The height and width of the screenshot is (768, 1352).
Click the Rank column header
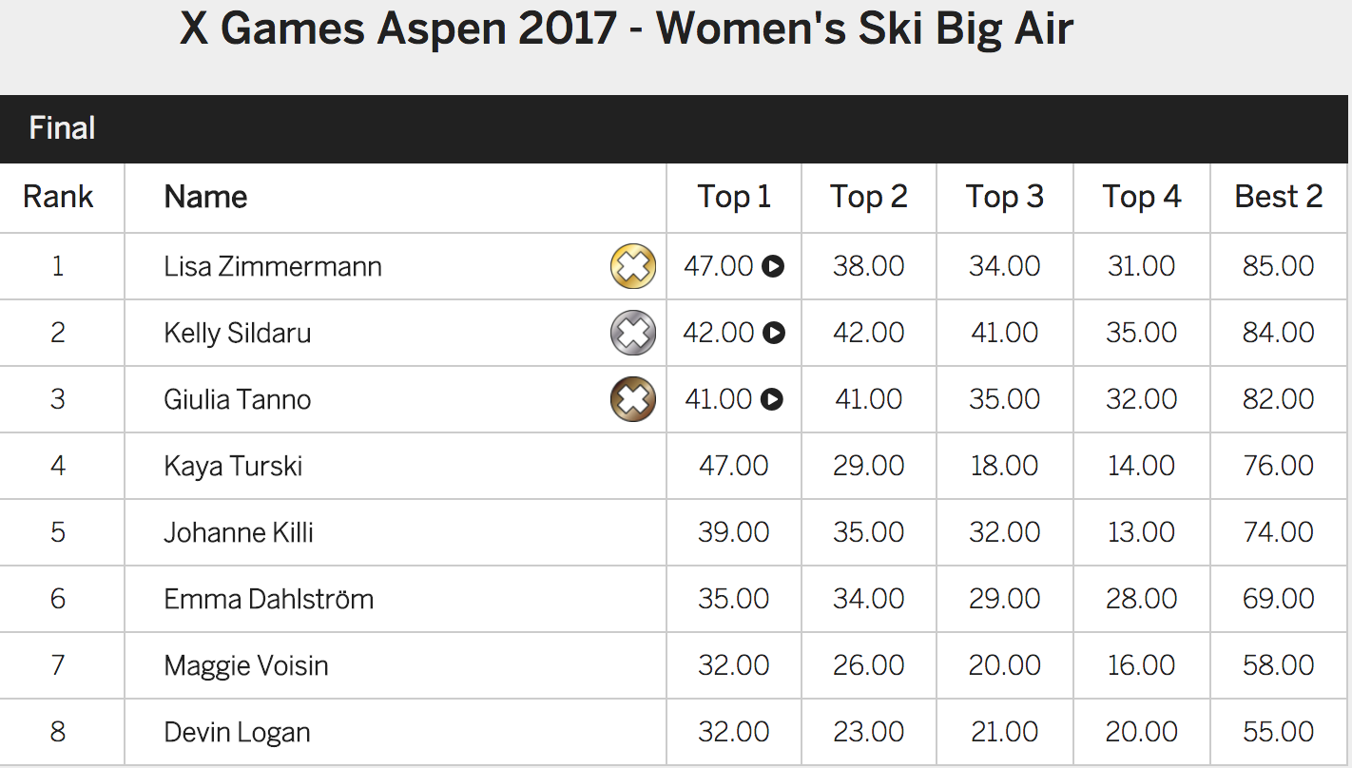click(x=58, y=197)
